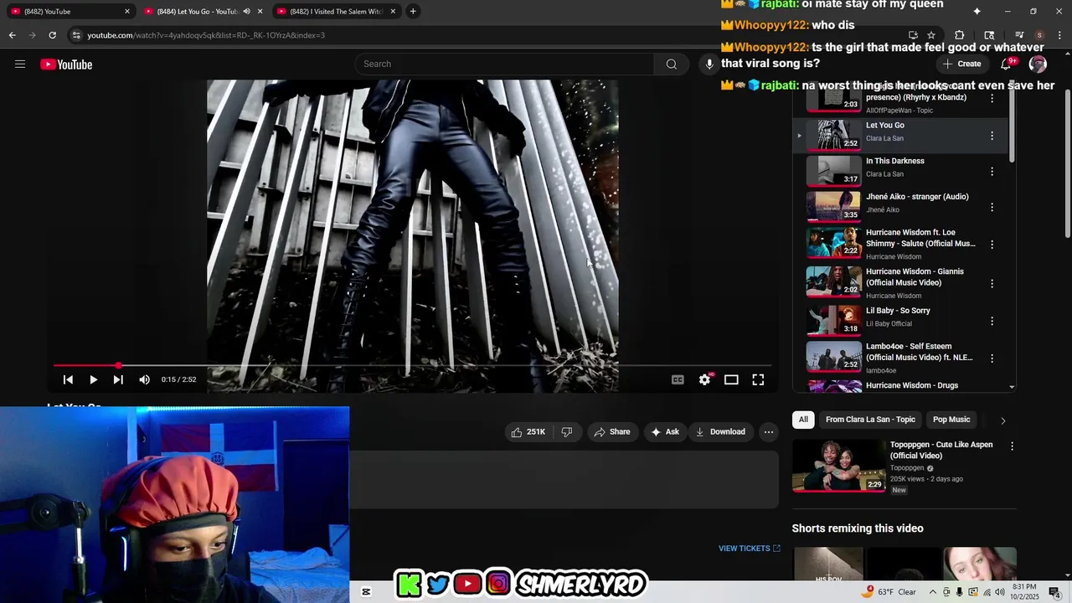Go to the YouTube home logo

pyautogui.click(x=66, y=64)
